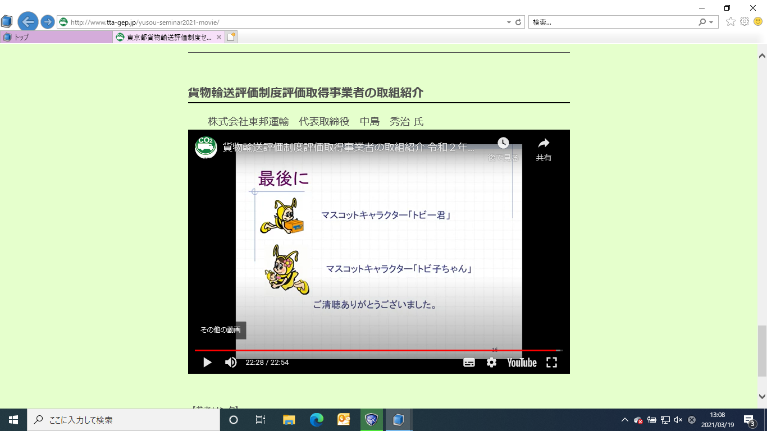Open Cortana circle icon on taskbar

click(234, 420)
